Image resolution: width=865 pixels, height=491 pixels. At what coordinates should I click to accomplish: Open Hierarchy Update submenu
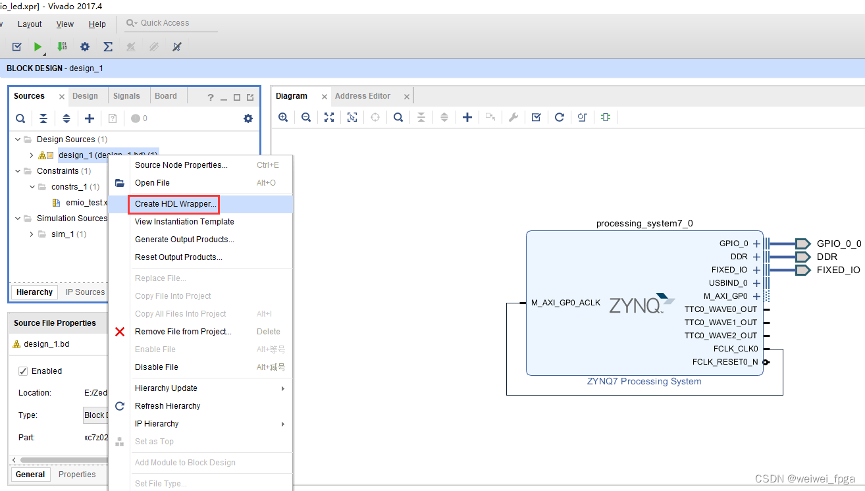201,388
